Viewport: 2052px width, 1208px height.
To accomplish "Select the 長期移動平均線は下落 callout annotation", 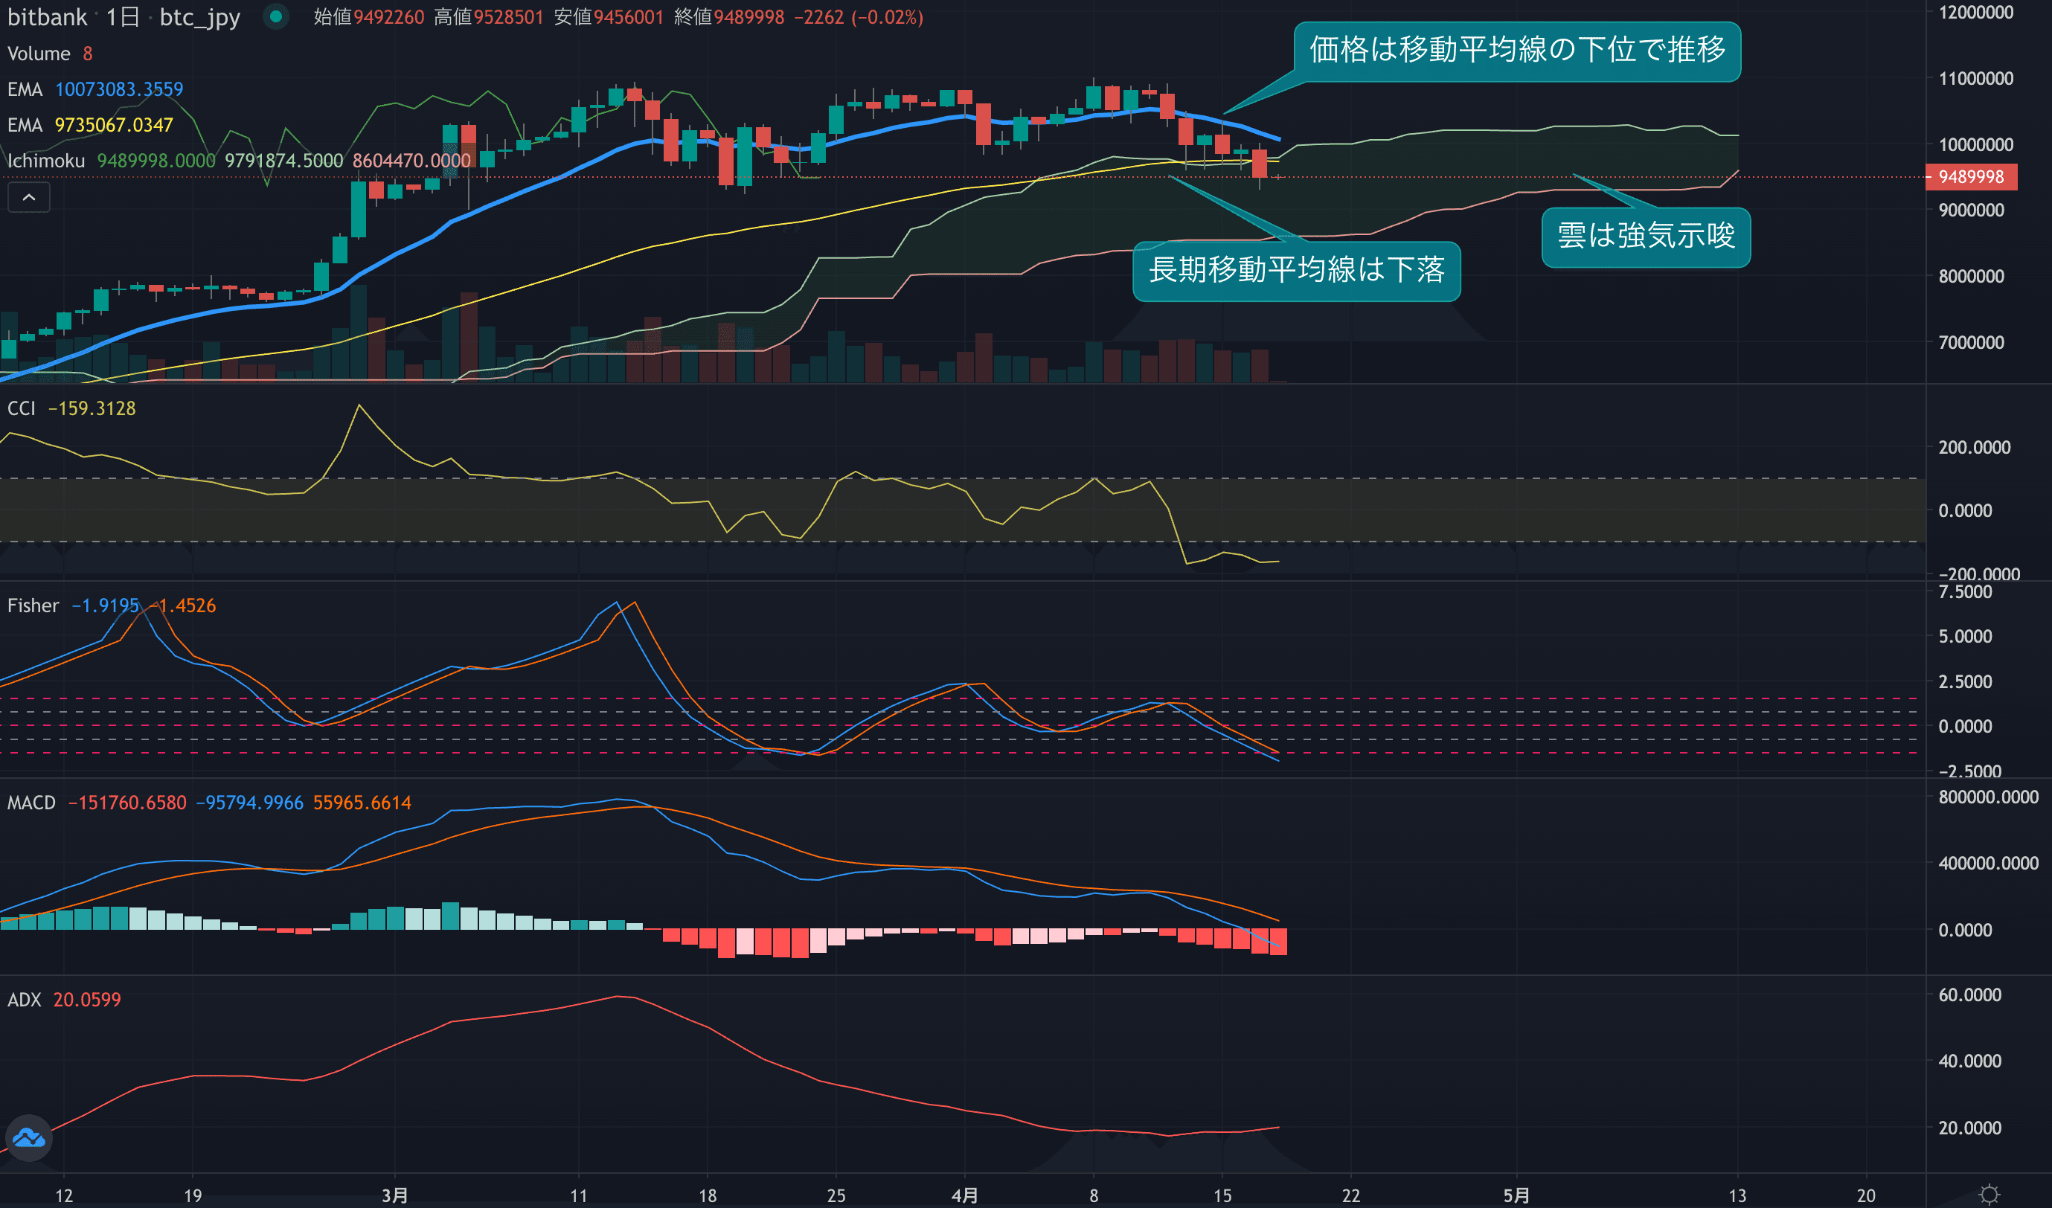I will coord(1295,271).
